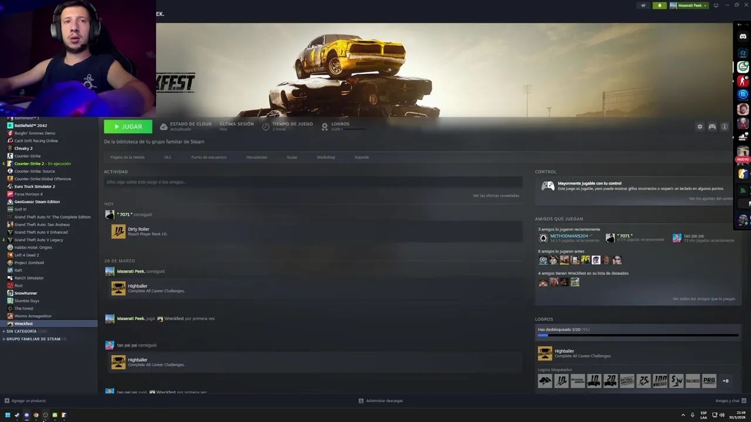Open Discord from the side panel
751x422 pixels.
(743, 36)
